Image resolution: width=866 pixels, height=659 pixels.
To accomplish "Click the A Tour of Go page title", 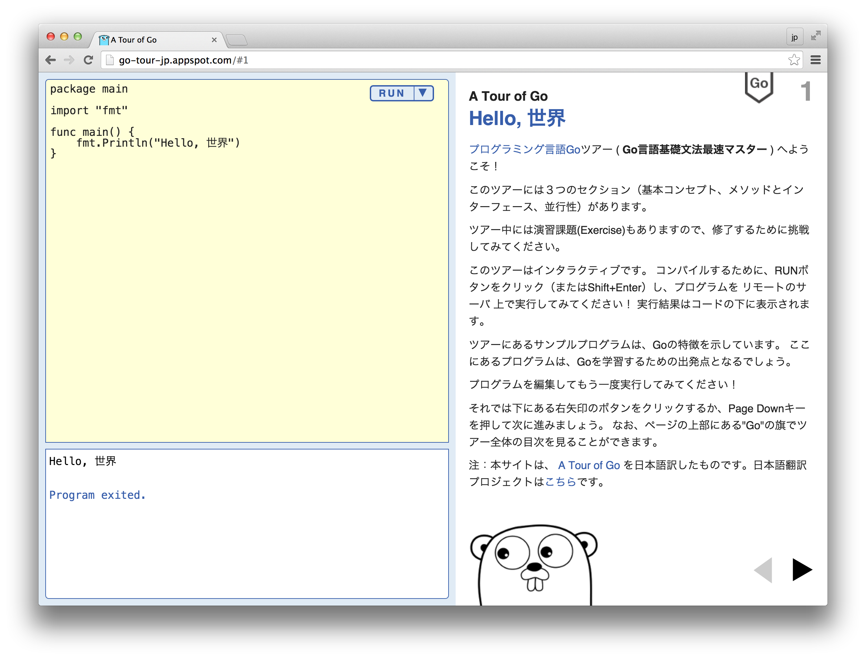I will [508, 96].
